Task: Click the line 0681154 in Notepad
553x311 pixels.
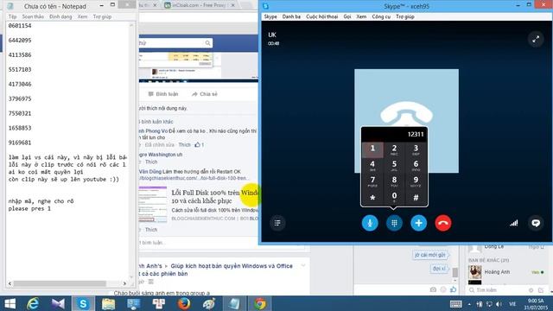Action: [x=20, y=26]
